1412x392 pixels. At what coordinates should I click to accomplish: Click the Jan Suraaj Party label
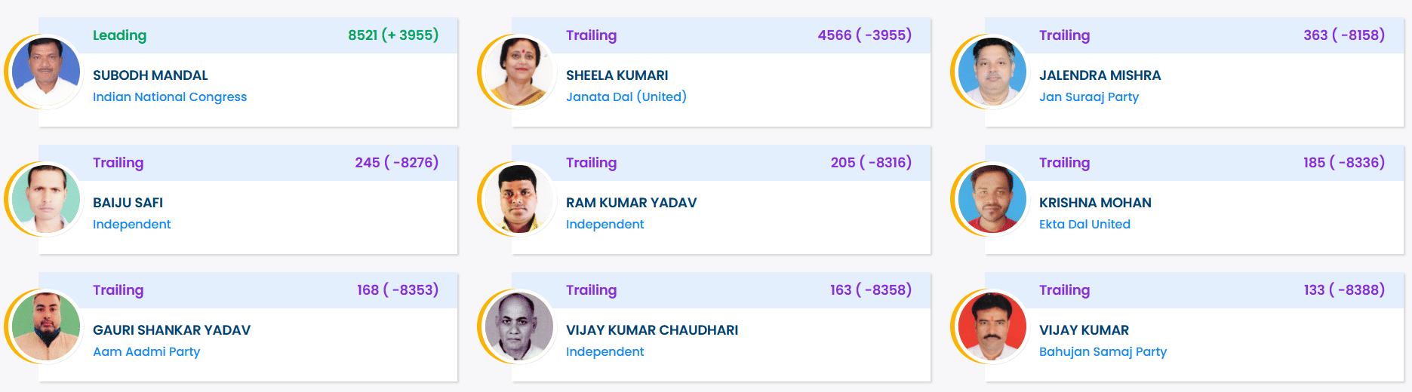[1089, 96]
